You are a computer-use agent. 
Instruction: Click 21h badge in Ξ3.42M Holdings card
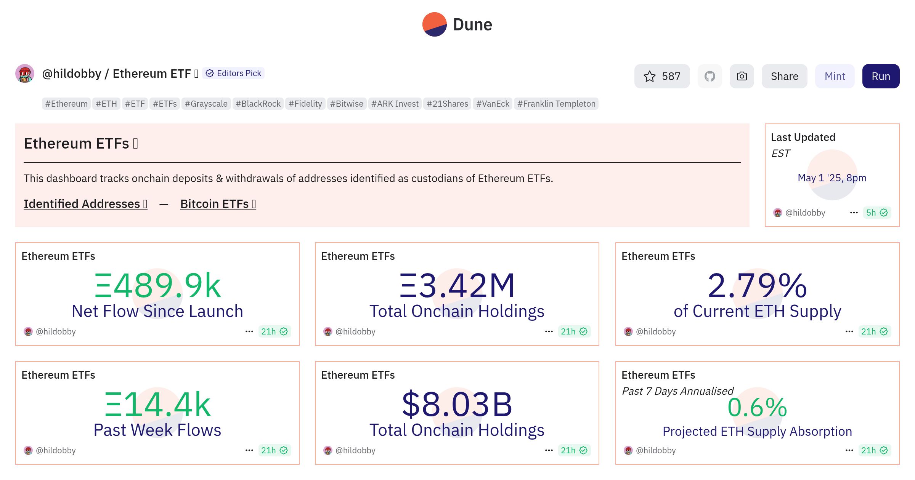pos(574,331)
